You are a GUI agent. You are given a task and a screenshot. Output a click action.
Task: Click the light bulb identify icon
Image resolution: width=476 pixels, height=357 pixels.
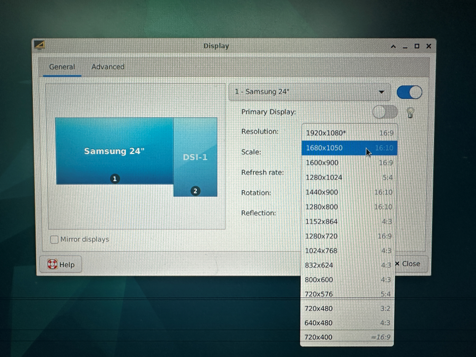click(x=410, y=113)
